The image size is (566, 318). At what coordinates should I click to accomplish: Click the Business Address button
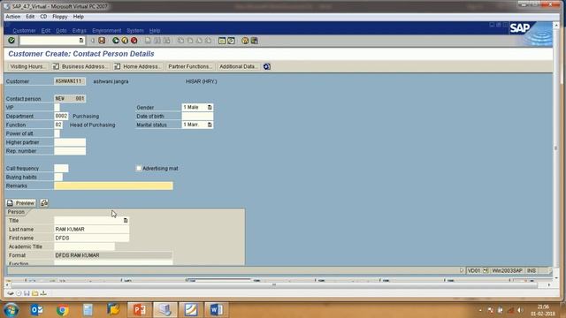point(80,67)
